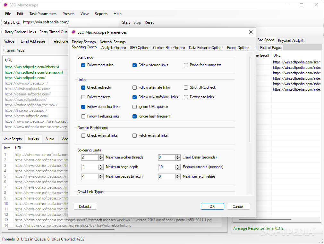The height and width of the screenshot is (244, 324).
Task: Open the Help menu
Action: [x=117, y=14]
